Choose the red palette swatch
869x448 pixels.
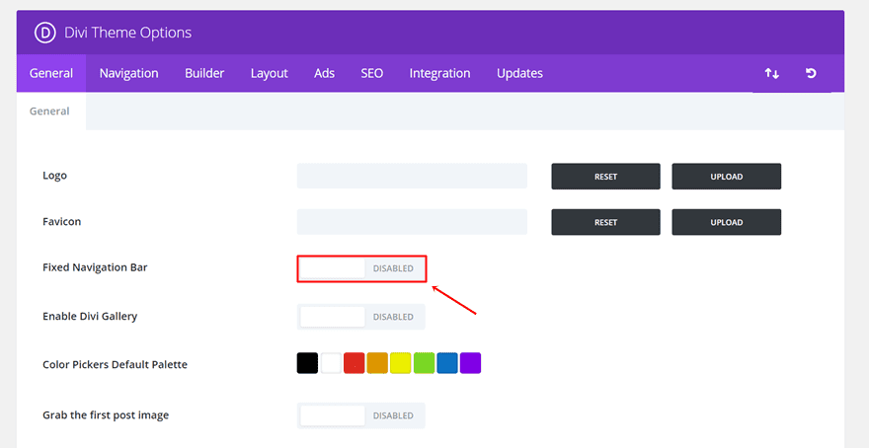355,363
